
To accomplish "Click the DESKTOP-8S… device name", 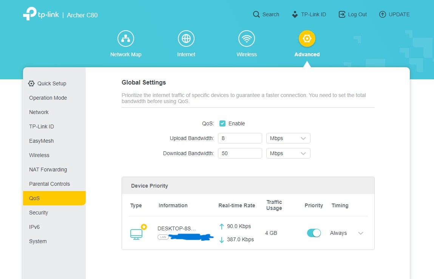I will click(177, 228).
